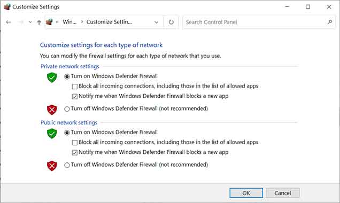Click red shield icon under Public network
Screen dimensions: 340x203
click(52, 166)
